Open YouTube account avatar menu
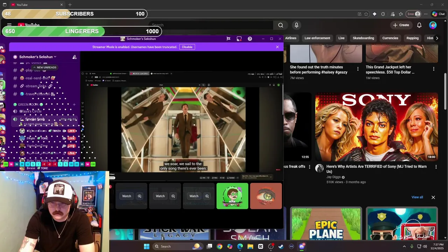The height and width of the screenshot is (252, 448). (433, 25)
